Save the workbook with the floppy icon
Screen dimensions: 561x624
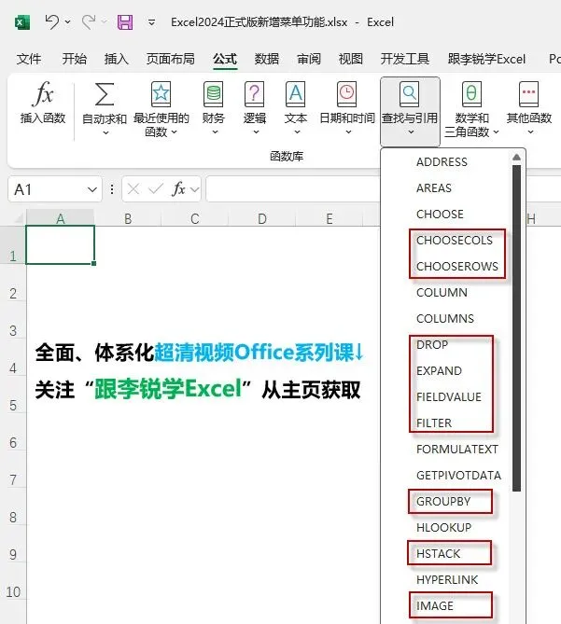click(x=125, y=22)
